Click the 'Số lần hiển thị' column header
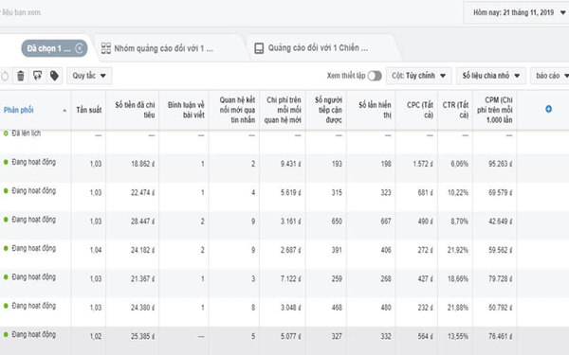This screenshot has width=569, height=355. coord(371,110)
